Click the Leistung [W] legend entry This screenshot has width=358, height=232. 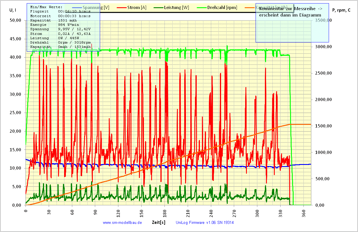point(177,8)
